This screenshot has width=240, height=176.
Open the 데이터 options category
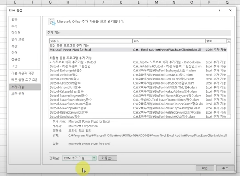point(16,33)
